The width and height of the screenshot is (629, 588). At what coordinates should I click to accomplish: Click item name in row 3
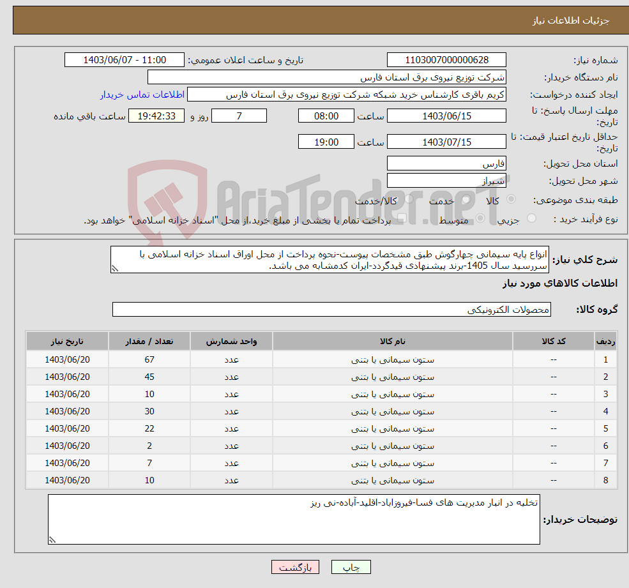(392, 395)
